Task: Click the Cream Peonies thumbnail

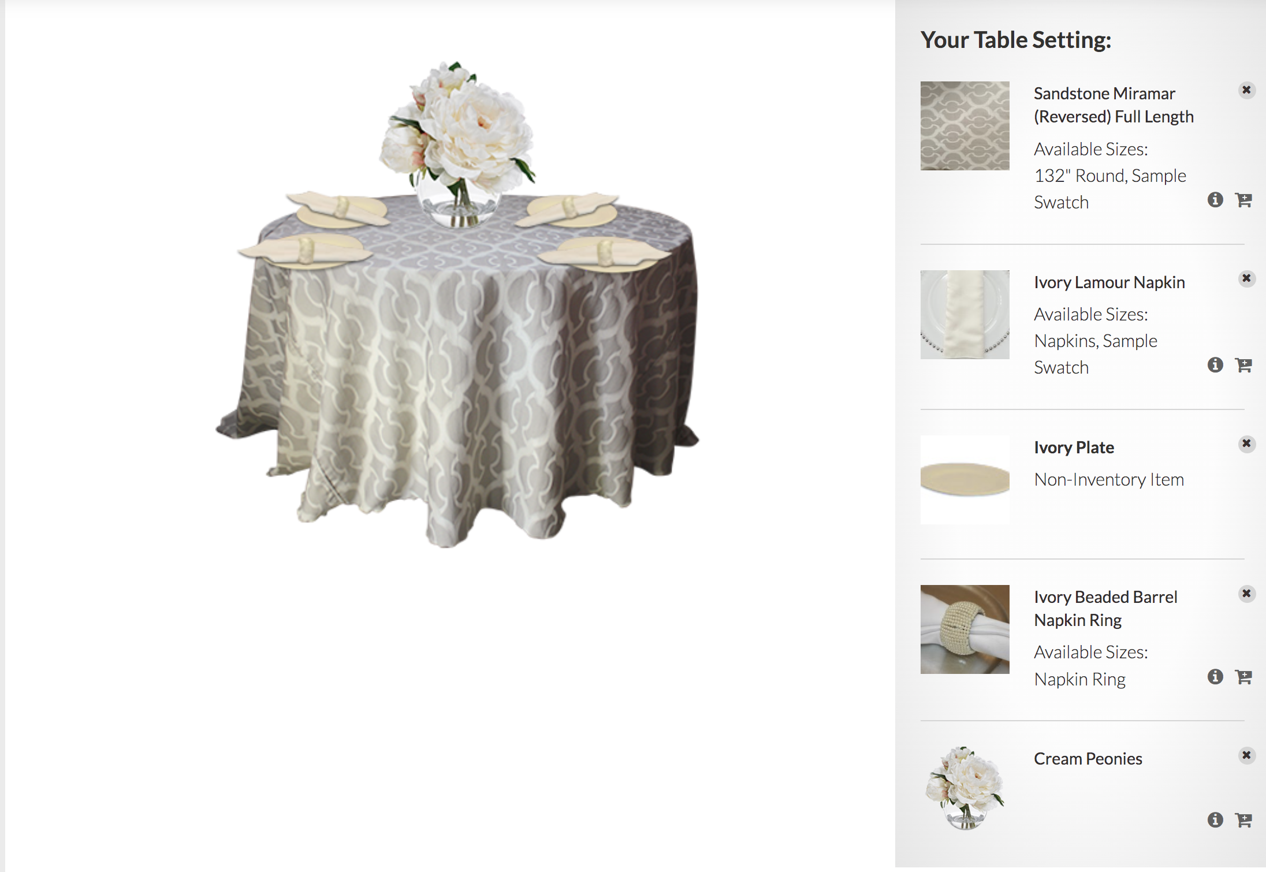Action: [x=965, y=788]
